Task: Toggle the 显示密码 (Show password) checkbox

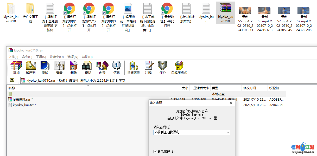Action: click(x=155, y=152)
